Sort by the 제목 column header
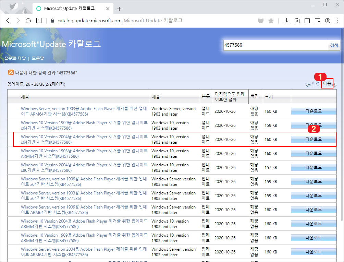This screenshot has height=262, width=344. 25,97
